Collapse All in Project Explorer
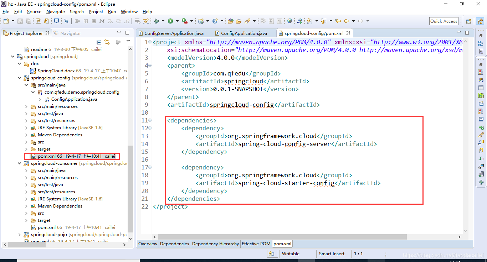Image resolution: width=487 pixels, height=262 pixels. click(x=99, y=42)
